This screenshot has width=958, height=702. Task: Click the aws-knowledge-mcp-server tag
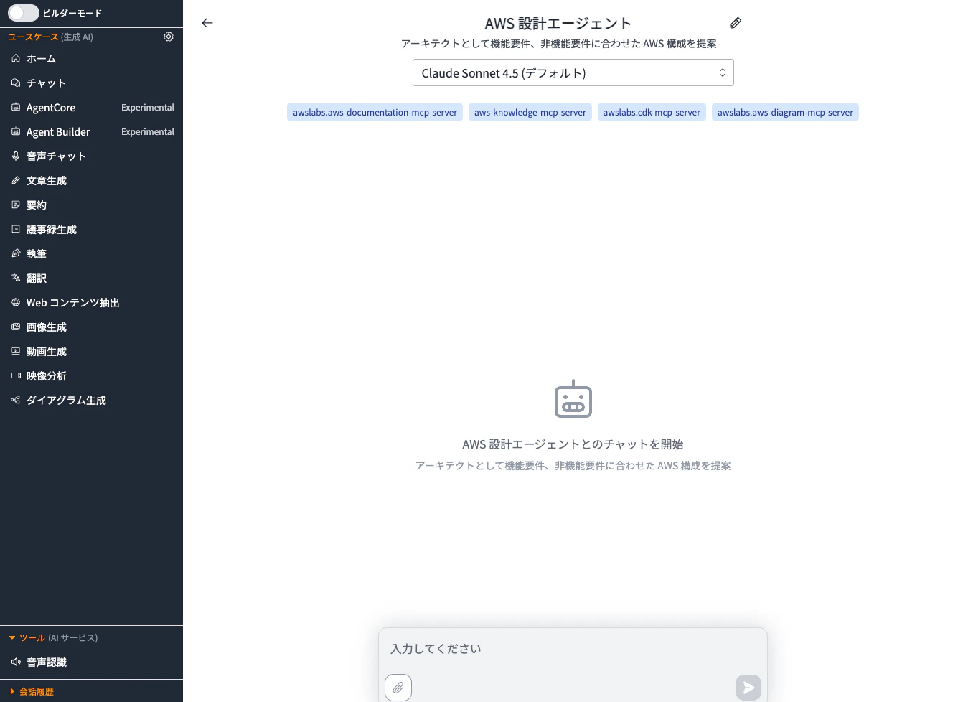pos(530,112)
